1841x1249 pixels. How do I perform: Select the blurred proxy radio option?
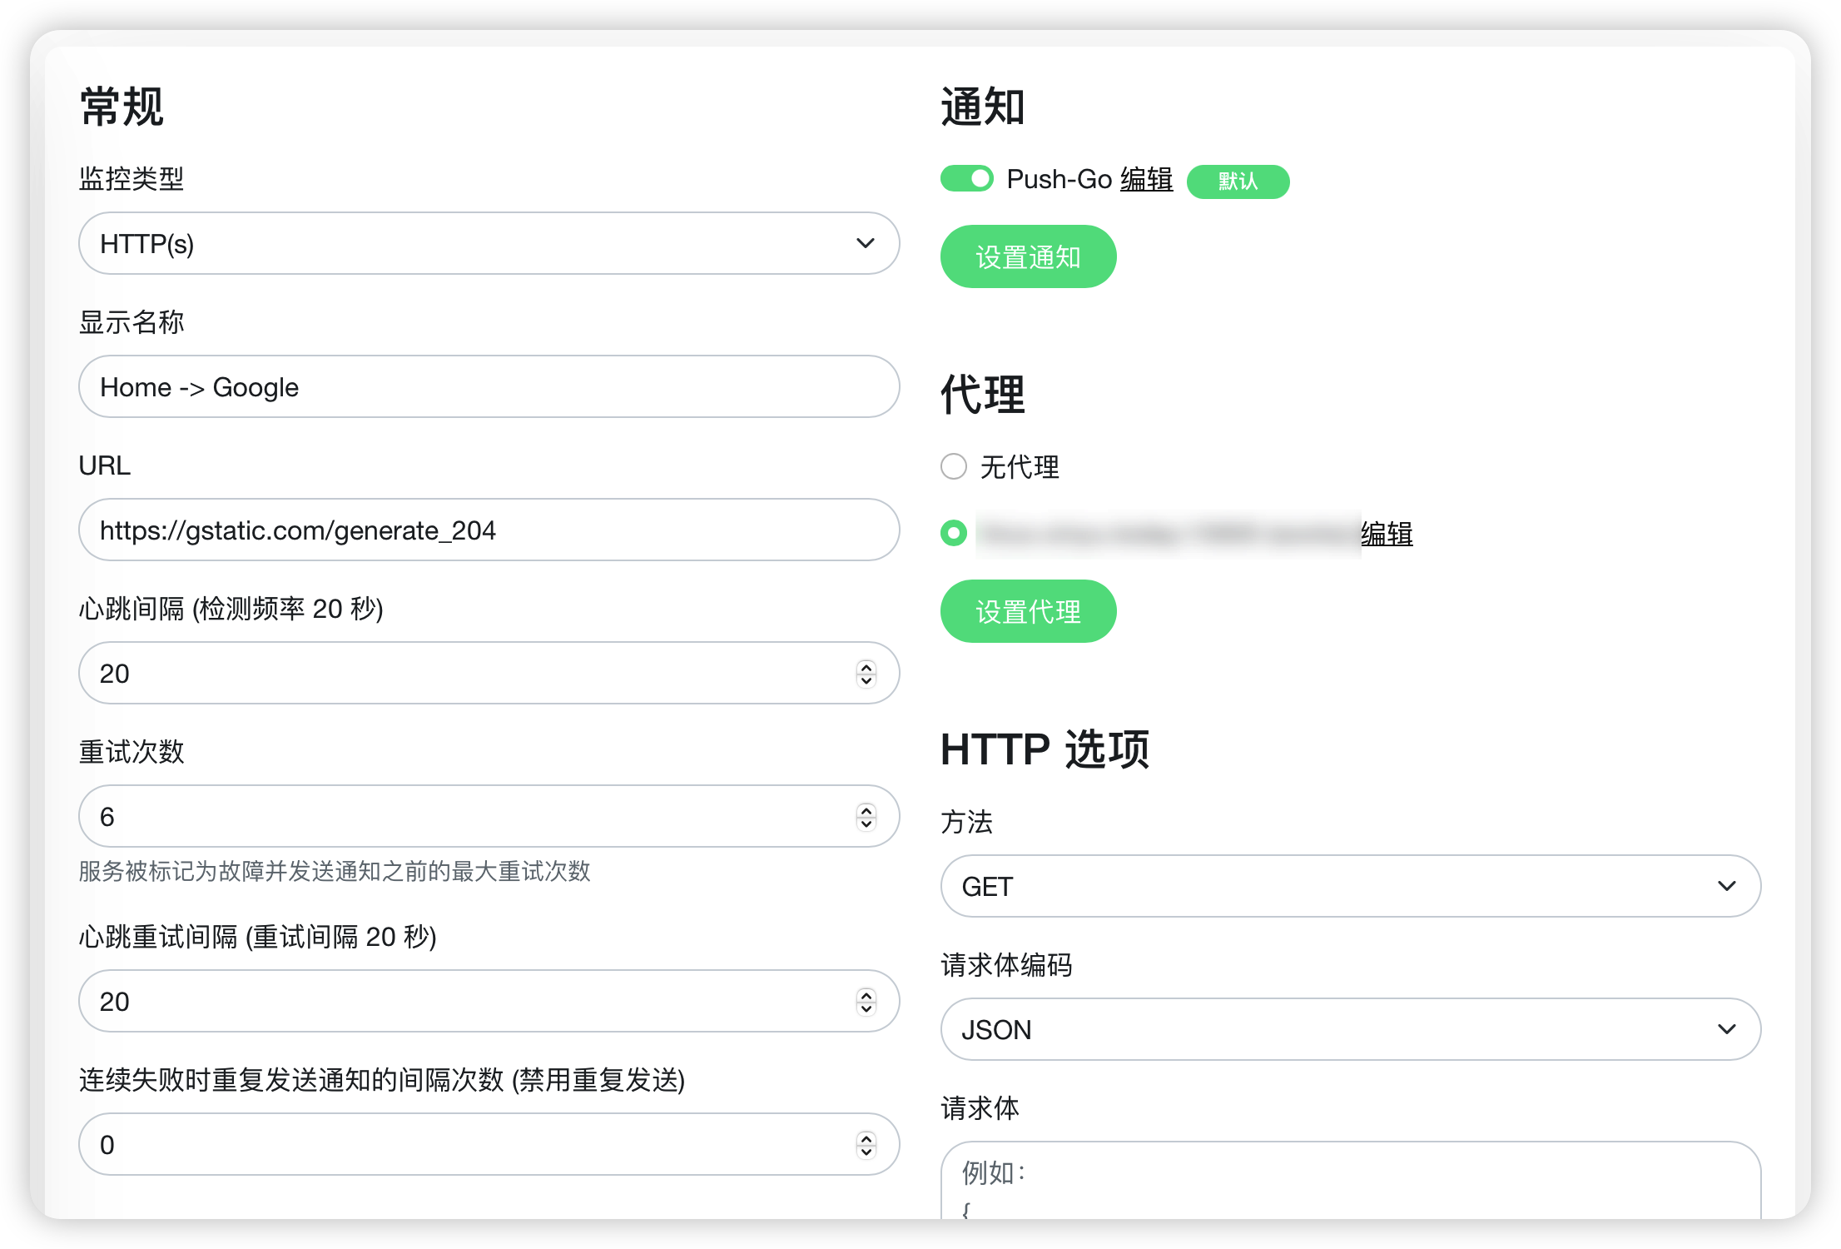tap(954, 533)
